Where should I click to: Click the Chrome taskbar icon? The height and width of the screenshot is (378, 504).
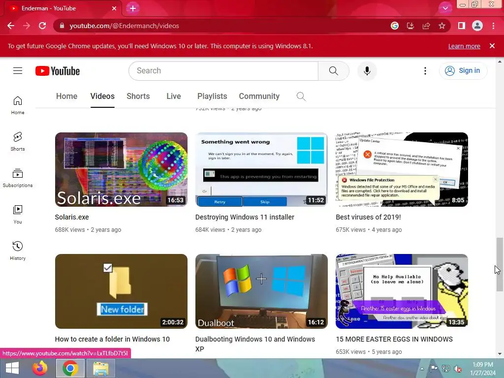[x=70, y=368]
